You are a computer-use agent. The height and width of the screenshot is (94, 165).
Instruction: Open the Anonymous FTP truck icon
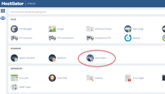[90, 38]
